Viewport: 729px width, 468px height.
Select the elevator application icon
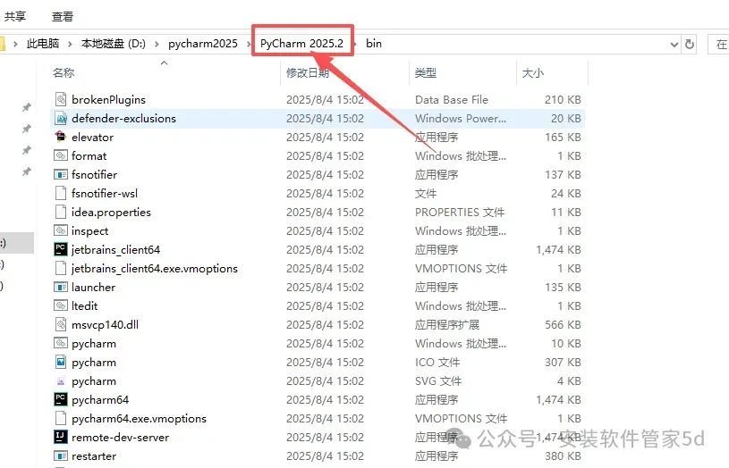tap(61, 137)
